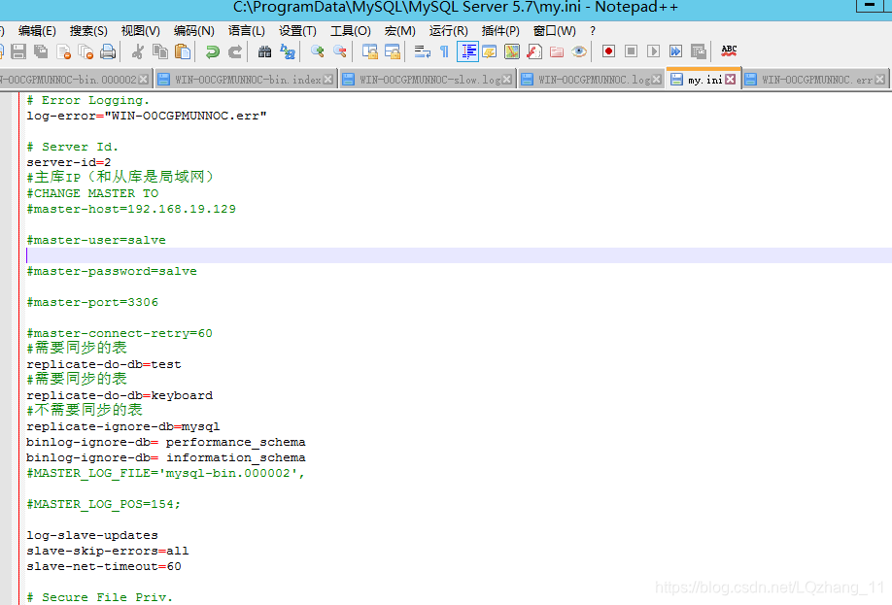Open the 设置(T) menu
892x605 pixels.
[297, 31]
